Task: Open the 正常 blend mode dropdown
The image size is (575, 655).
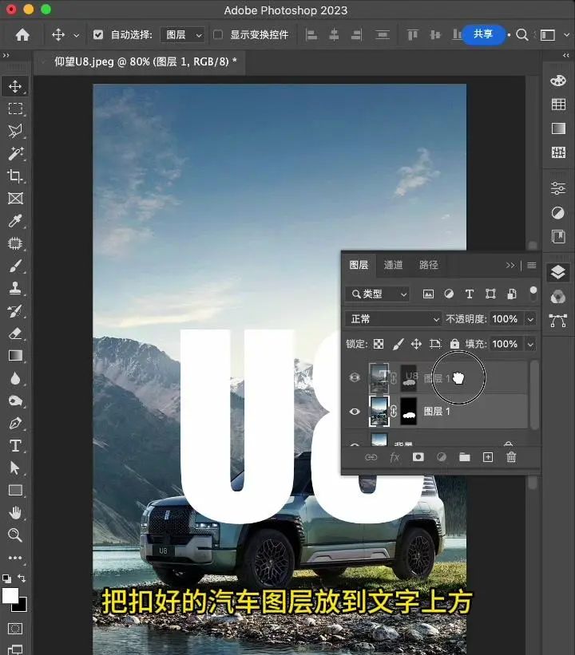Action: coord(393,319)
